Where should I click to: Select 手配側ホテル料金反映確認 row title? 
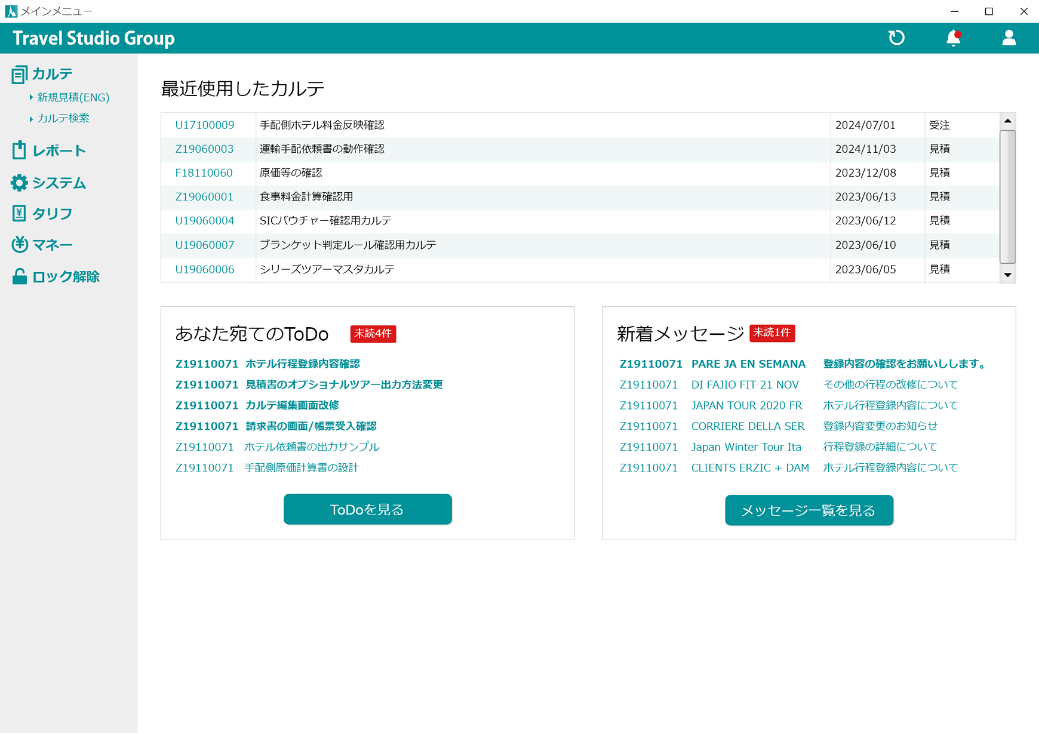(322, 125)
